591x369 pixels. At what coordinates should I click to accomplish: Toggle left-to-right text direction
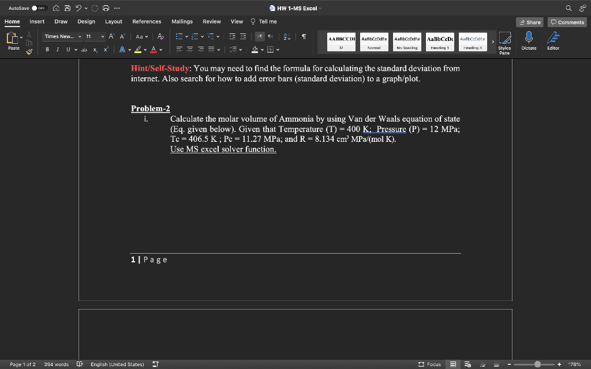(260, 36)
